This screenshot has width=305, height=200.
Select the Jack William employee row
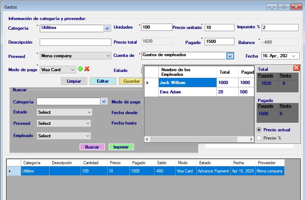(187, 83)
